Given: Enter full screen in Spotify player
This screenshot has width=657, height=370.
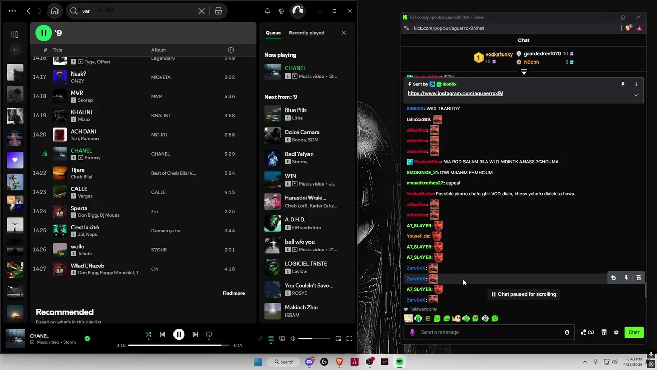Looking at the screenshot, I should 349,339.
